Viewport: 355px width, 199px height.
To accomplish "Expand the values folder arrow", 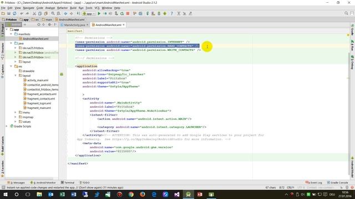I will pyautogui.click(x=16, y=122).
